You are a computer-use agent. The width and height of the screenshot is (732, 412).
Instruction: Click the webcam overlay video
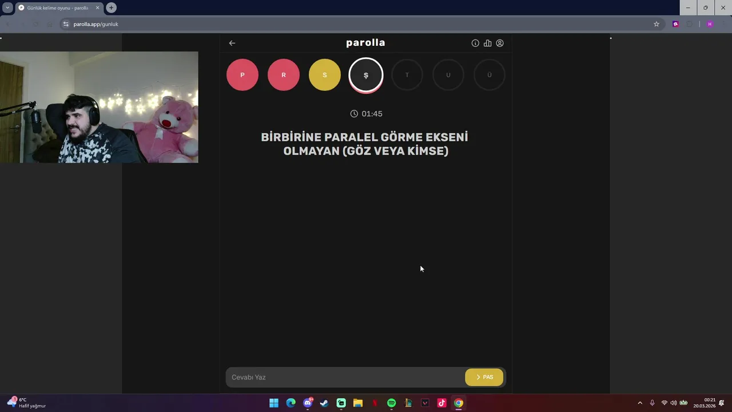99,107
